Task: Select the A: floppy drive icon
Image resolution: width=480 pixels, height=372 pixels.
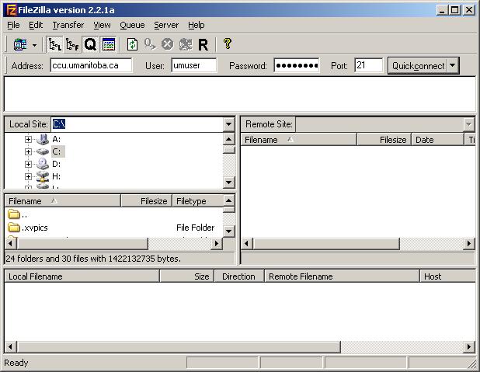Action: pyautogui.click(x=43, y=139)
